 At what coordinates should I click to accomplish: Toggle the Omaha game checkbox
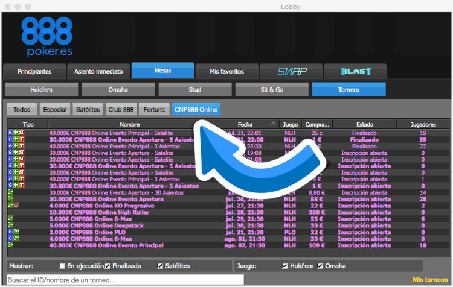click(320, 266)
